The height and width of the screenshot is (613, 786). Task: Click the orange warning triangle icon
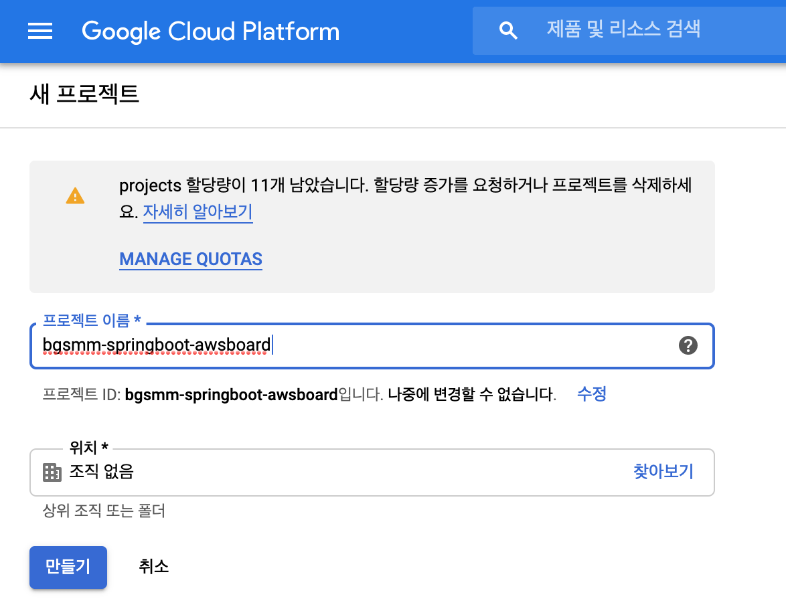click(75, 195)
